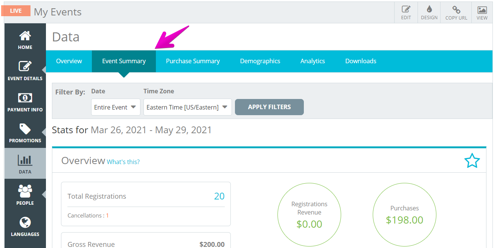Open the Home sidebar icon
Image resolution: width=497 pixels, height=248 pixels.
25,36
